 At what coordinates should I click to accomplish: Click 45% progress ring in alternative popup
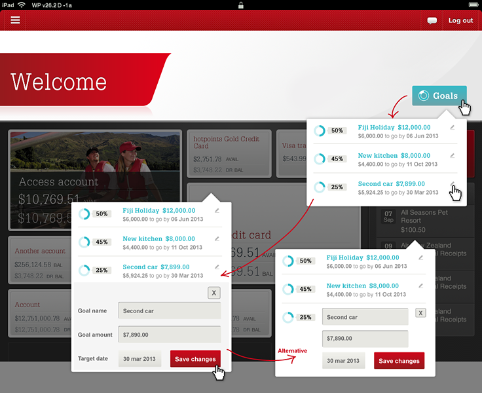(x=288, y=290)
